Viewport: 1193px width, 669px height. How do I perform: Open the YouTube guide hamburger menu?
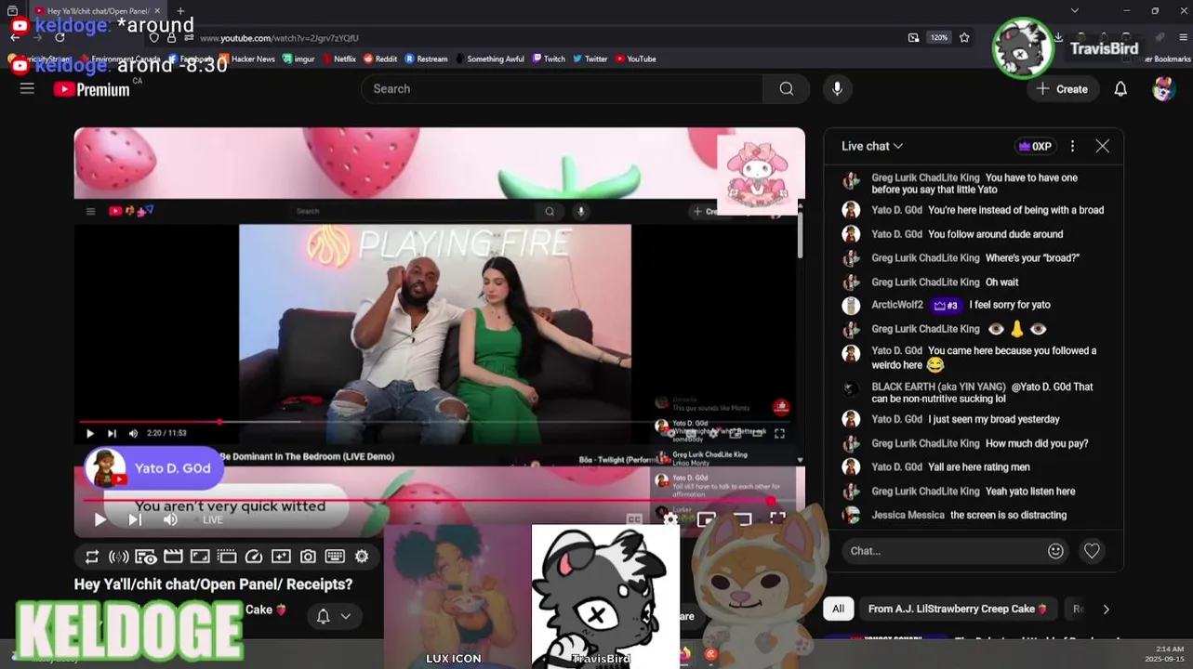(27, 88)
